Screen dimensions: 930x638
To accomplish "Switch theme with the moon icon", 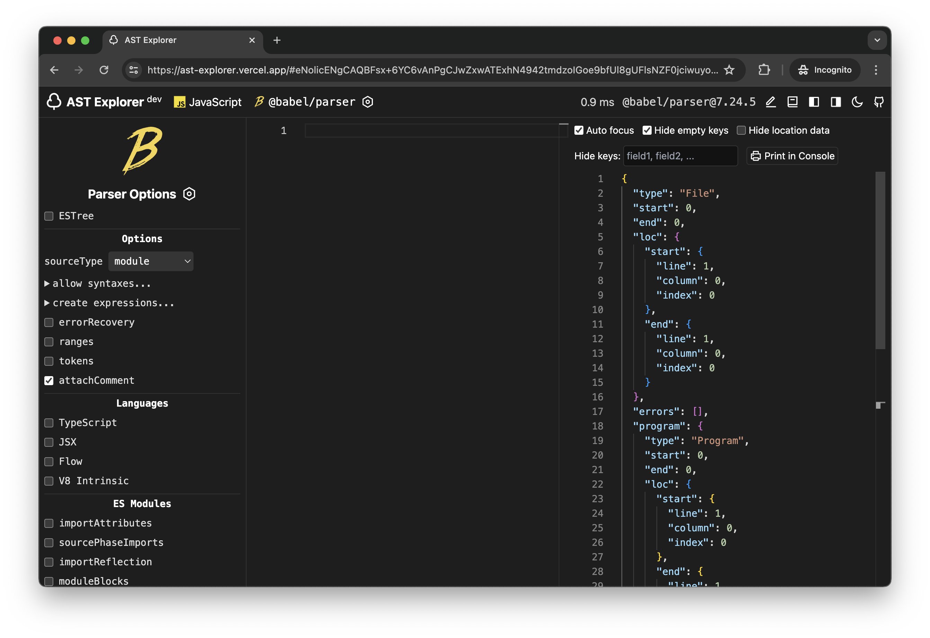I will 857,102.
